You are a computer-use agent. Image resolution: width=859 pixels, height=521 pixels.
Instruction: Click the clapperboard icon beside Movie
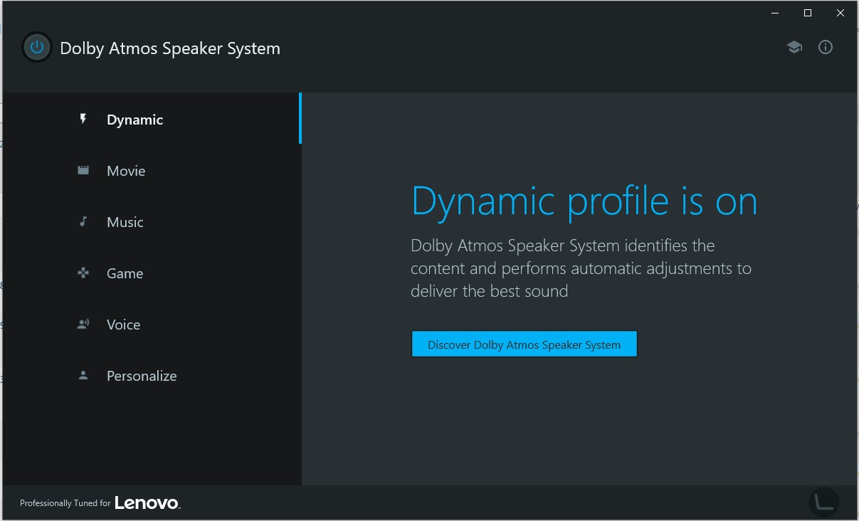(83, 171)
